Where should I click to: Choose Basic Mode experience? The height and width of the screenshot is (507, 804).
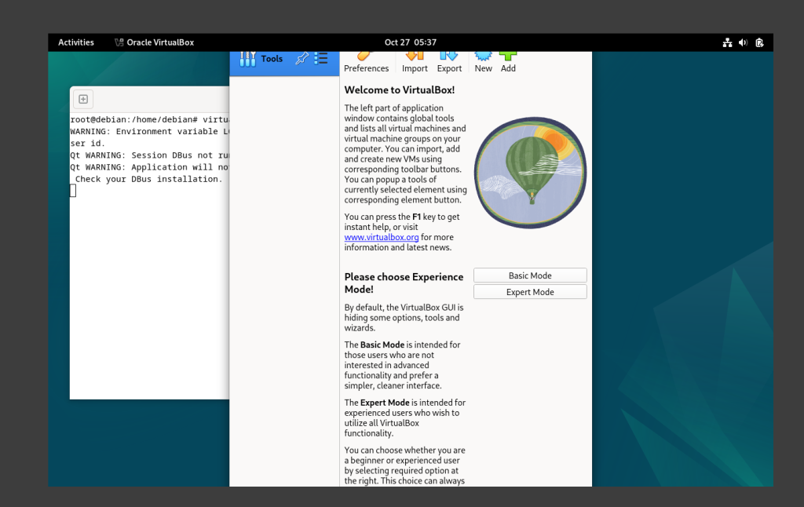[x=530, y=275]
